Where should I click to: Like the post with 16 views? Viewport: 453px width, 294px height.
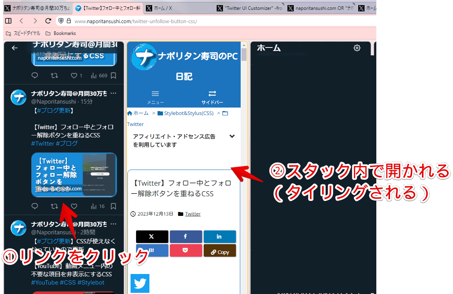click(74, 206)
